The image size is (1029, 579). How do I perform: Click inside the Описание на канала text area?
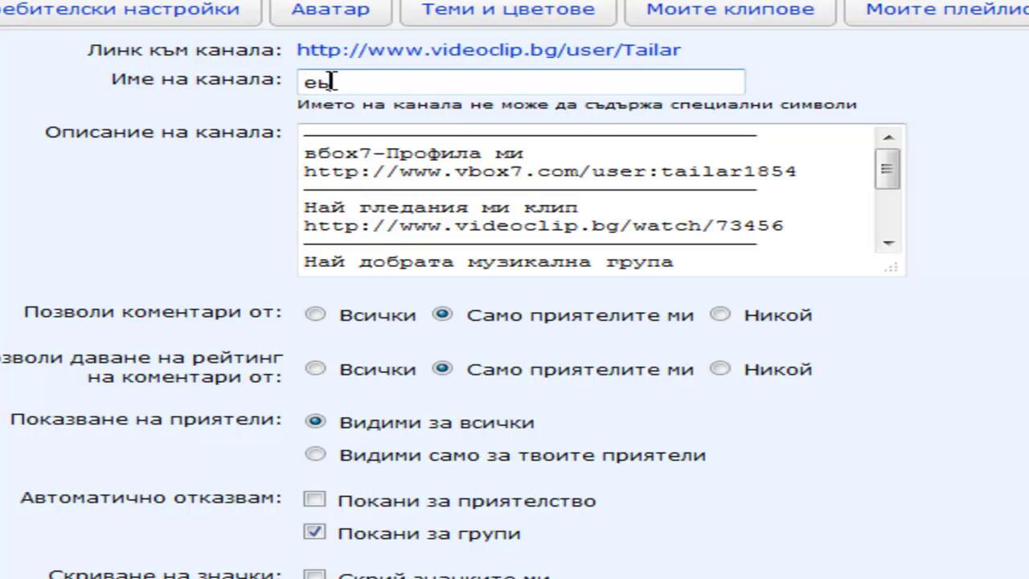pos(587,201)
